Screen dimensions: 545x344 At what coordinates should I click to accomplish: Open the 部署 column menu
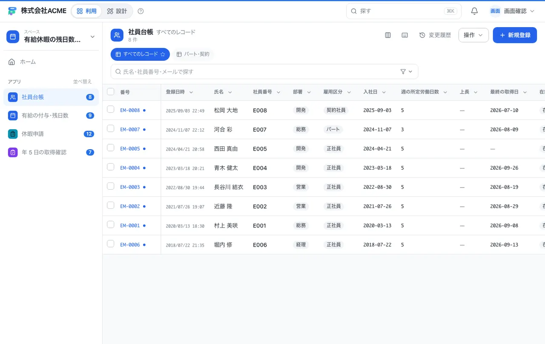[x=309, y=92]
